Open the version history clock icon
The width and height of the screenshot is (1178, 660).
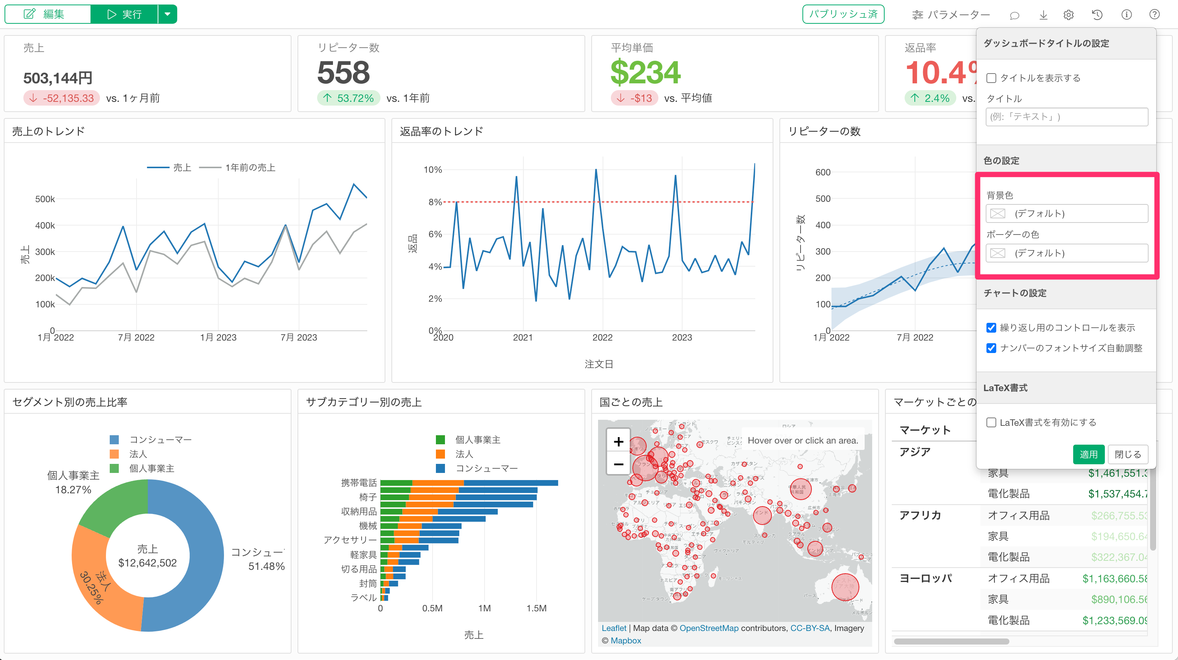click(x=1097, y=15)
